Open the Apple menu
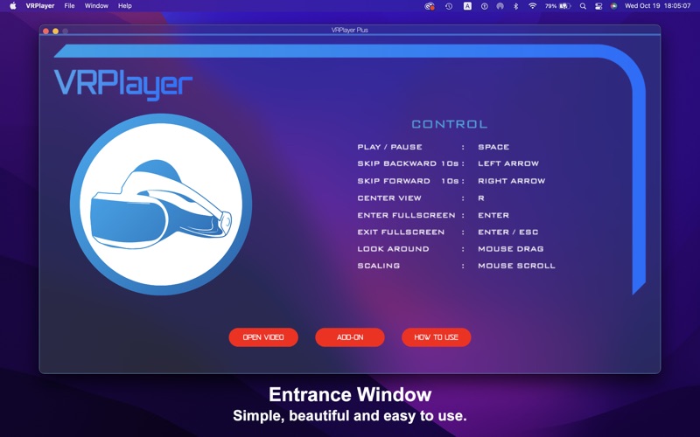Image resolution: width=700 pixels, height=437 pixels. (x=13, y=6)
